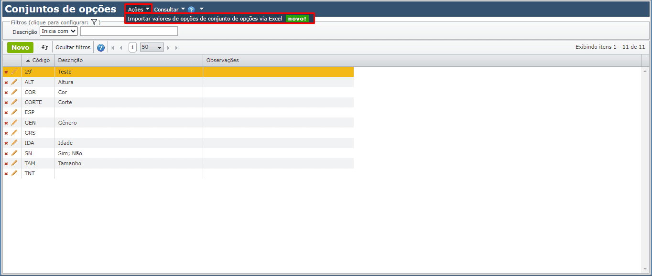
Task: Open the Consultar menu
Action: [169, 10]
